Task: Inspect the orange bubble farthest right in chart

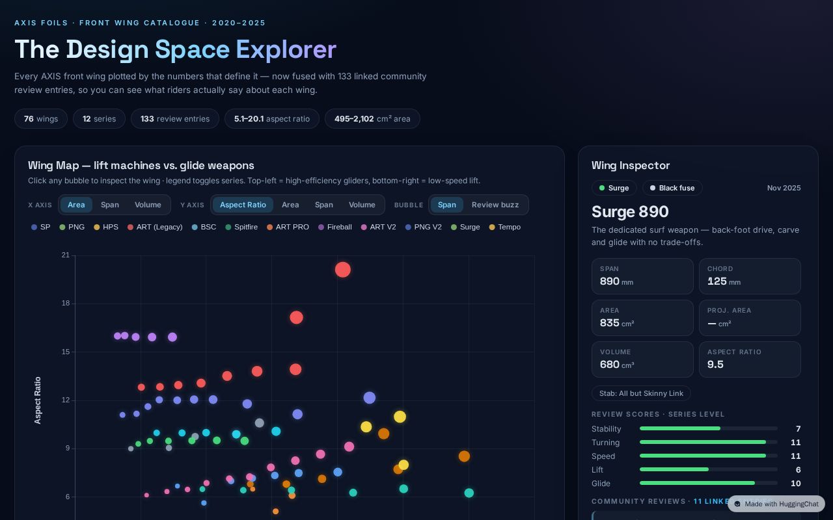Action: (x=464, y=456)
